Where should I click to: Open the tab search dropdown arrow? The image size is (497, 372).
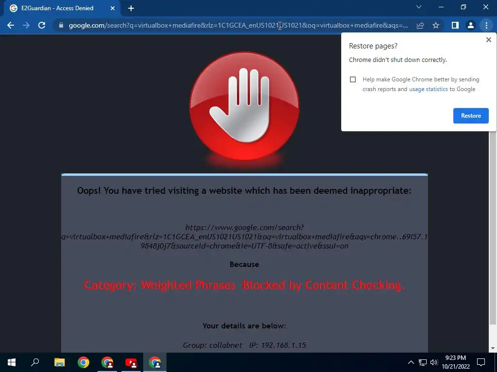click(419, 7)
